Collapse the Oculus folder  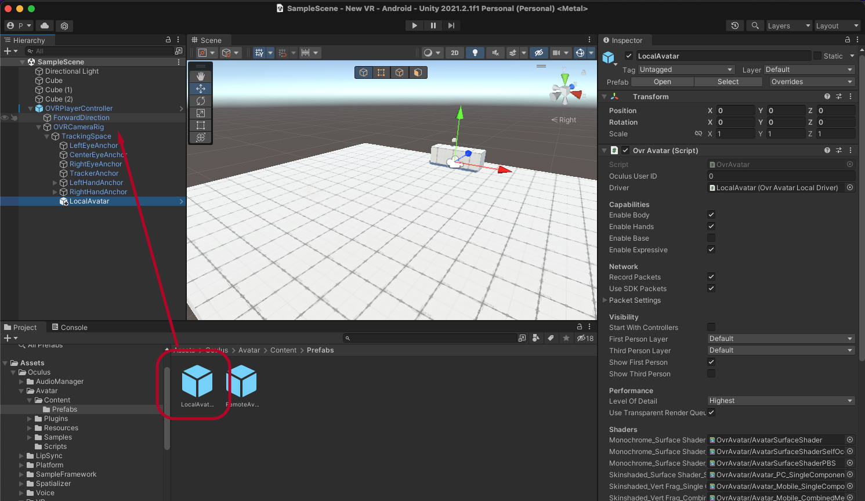tap(13, 372)
